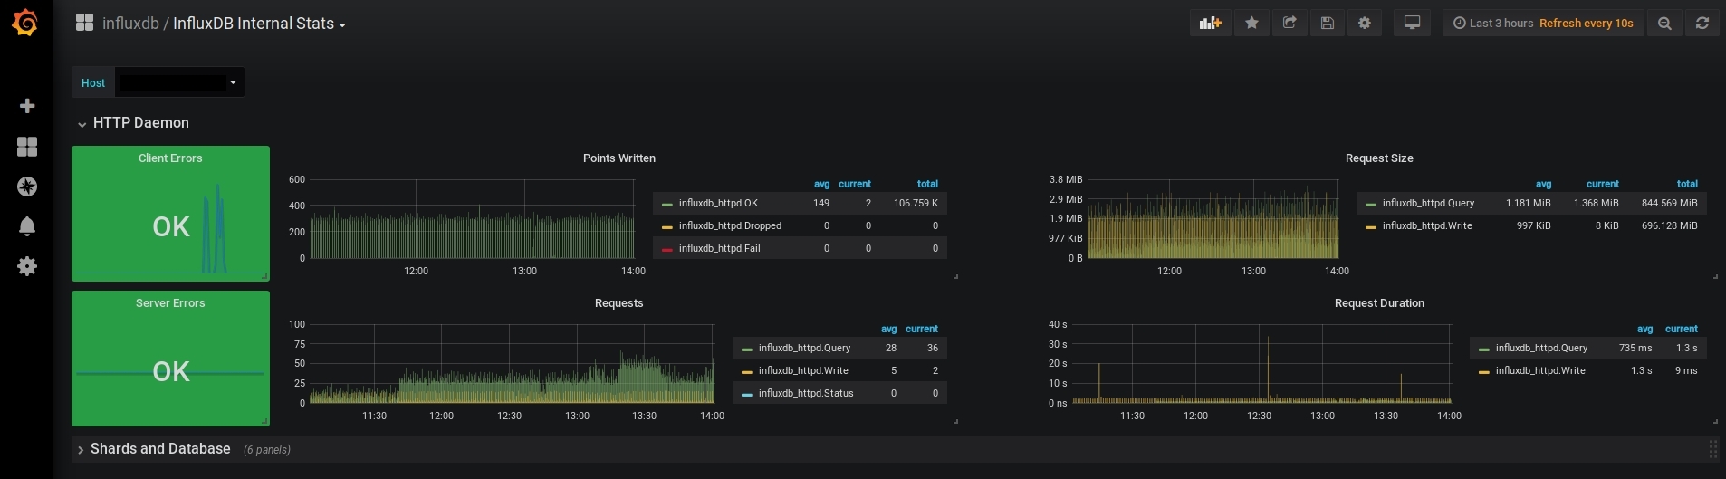Viewport: 1726px width, 479px height.
Task: Zoom out time range magnifier icon
Action: [1664, 24]
